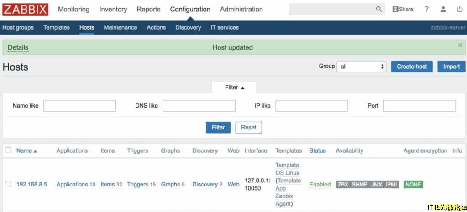Screen dimensions: 467x212
Task: Open Graphs link for 192.168.8.5
Action: [170, 184]
